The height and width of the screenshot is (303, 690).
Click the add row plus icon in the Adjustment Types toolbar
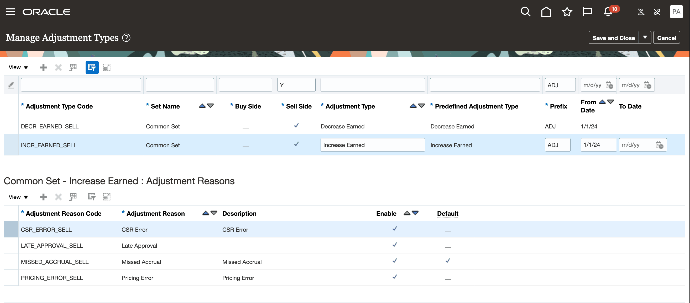coord(43,67)
